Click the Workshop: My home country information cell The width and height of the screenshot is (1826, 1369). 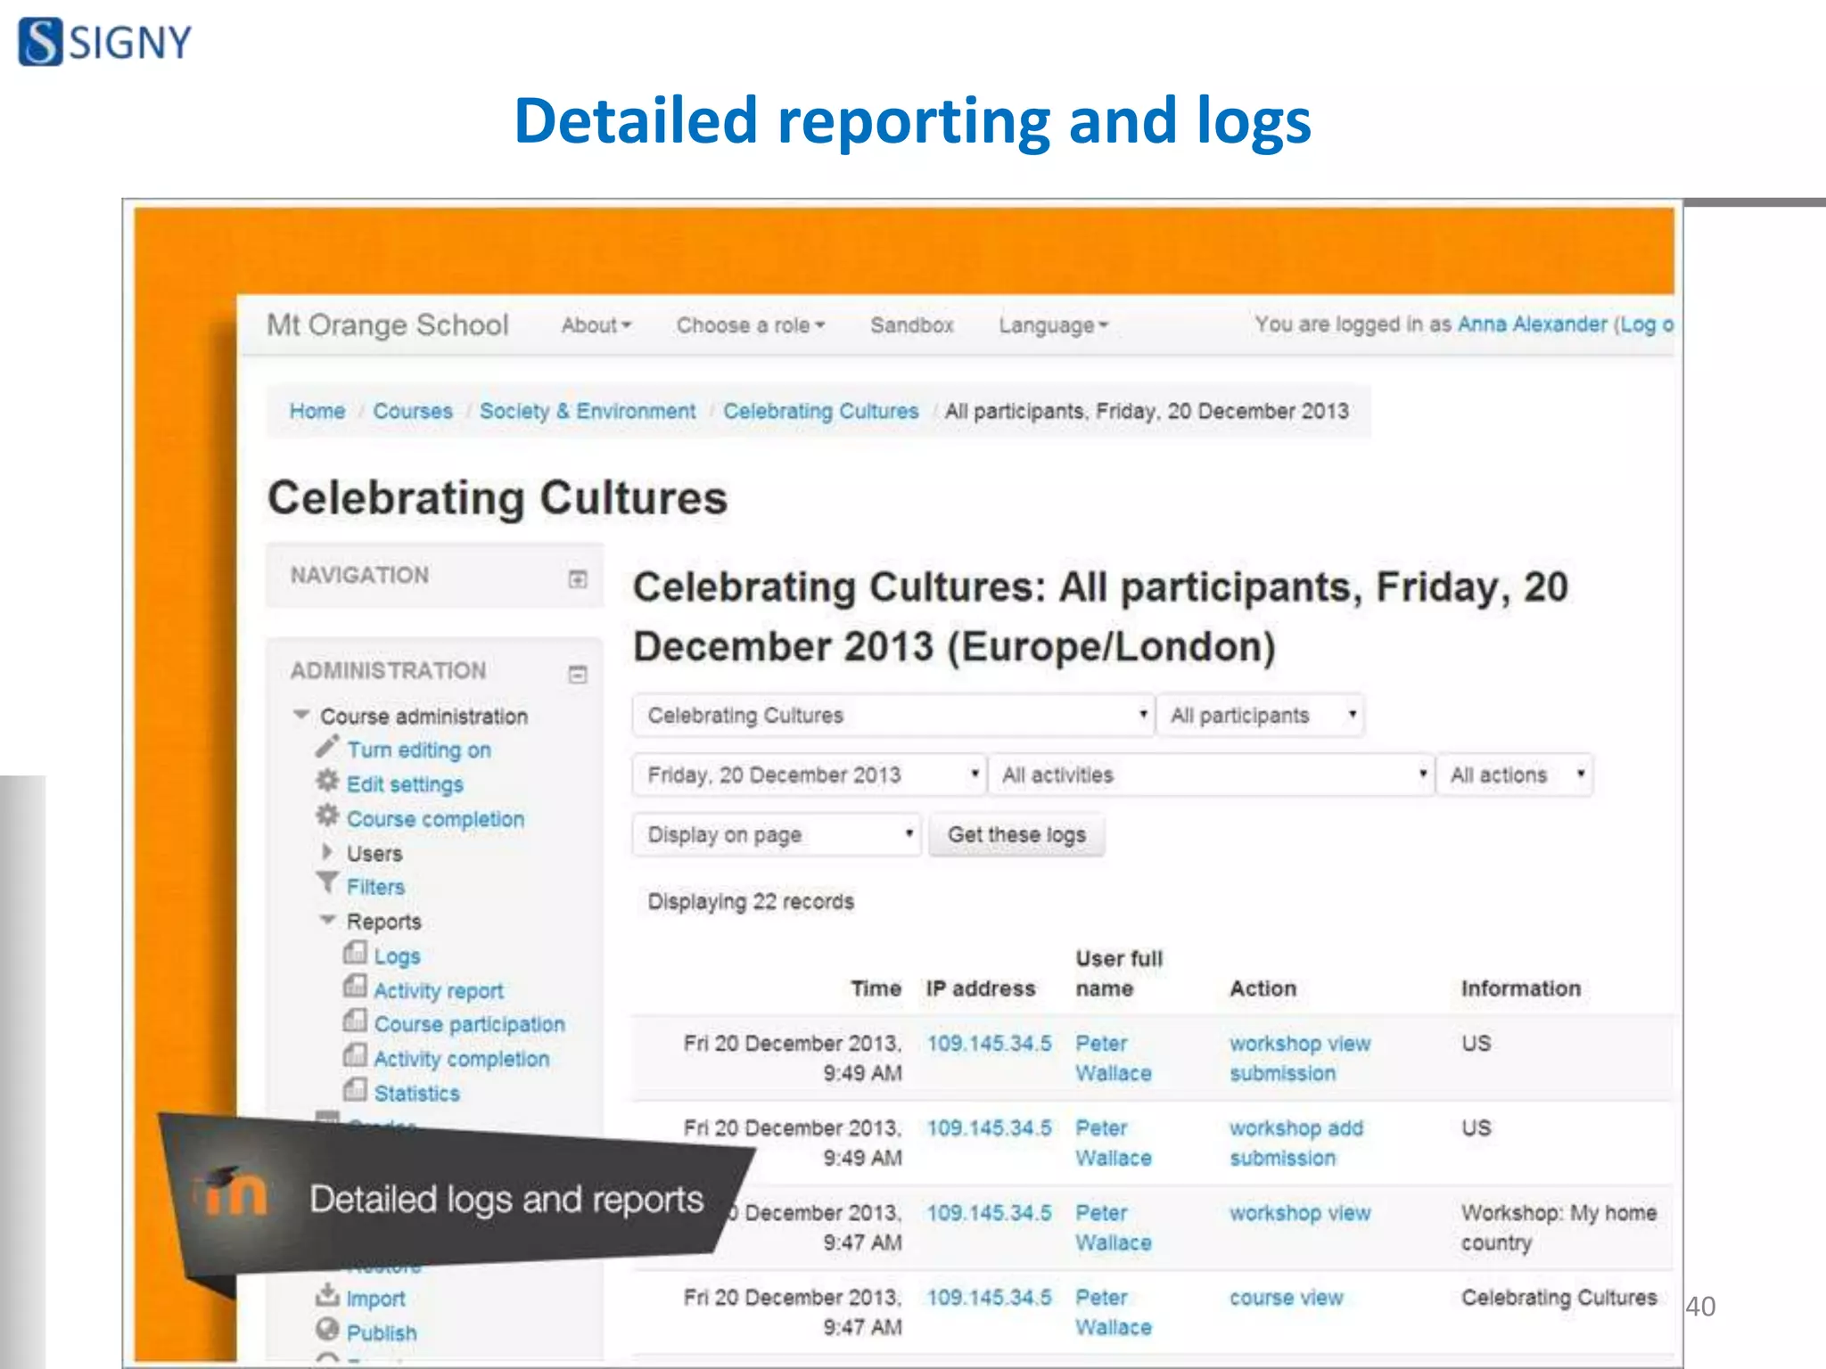pyautogui.click(x=1559, y=1227)
